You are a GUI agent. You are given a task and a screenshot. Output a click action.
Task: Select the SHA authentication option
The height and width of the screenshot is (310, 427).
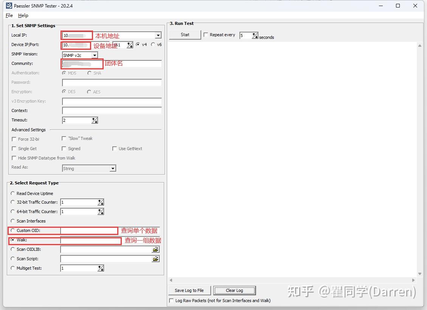89,73
